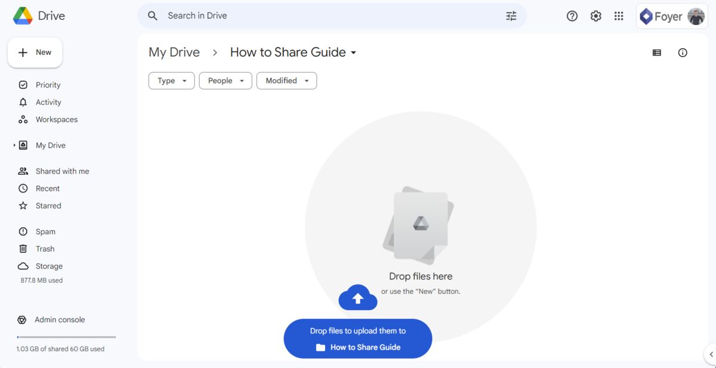Expand the My Drive tree arrow
Viewport: 716px width, 368px height.
14,145
